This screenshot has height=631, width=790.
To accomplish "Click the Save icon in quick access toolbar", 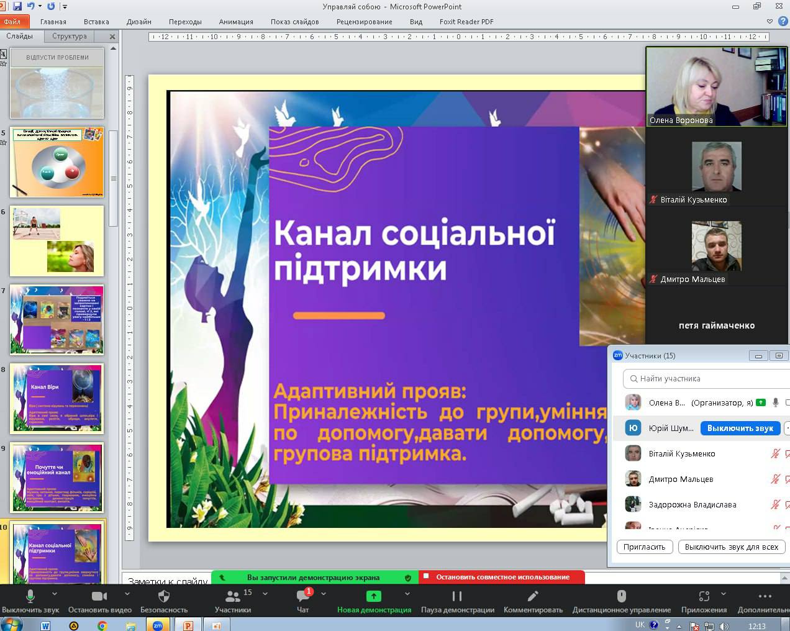I will (x=17, y=6).
